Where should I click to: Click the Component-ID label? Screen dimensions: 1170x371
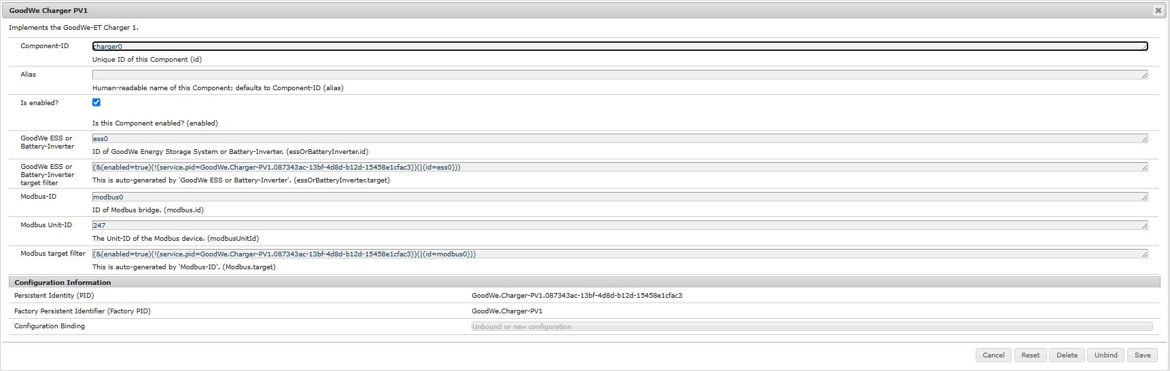[x=45, y=46]
